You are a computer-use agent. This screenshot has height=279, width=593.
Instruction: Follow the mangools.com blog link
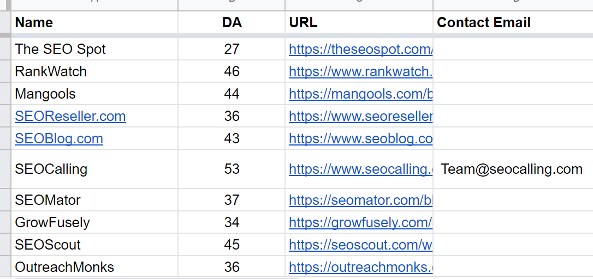click(x=361, y=94)
